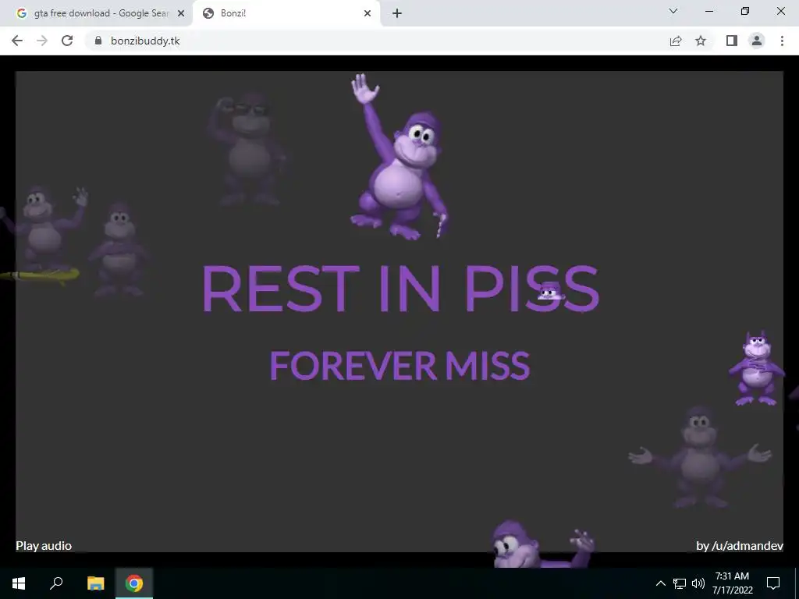Screen dimensions: 799x599
Task: Click the forward navigation arrow
Action: [42, 41]
